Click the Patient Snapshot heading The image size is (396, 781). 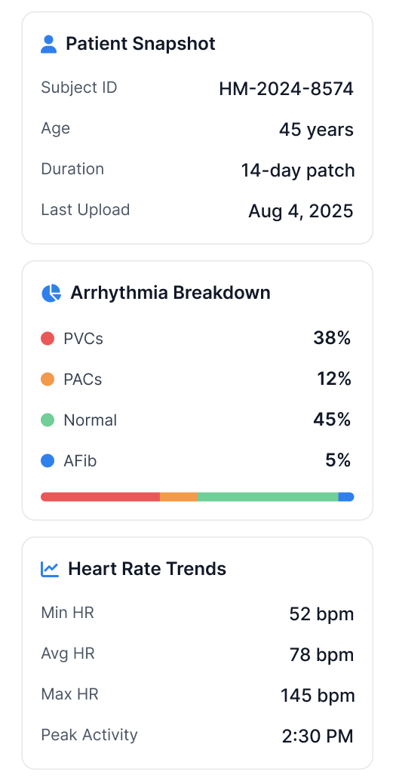141,44
